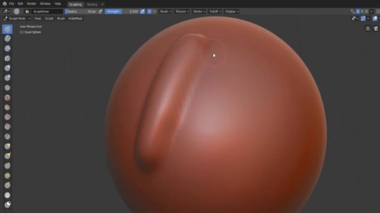Select the Scrape brush tool
380x213 pixels.
point(7,127)
